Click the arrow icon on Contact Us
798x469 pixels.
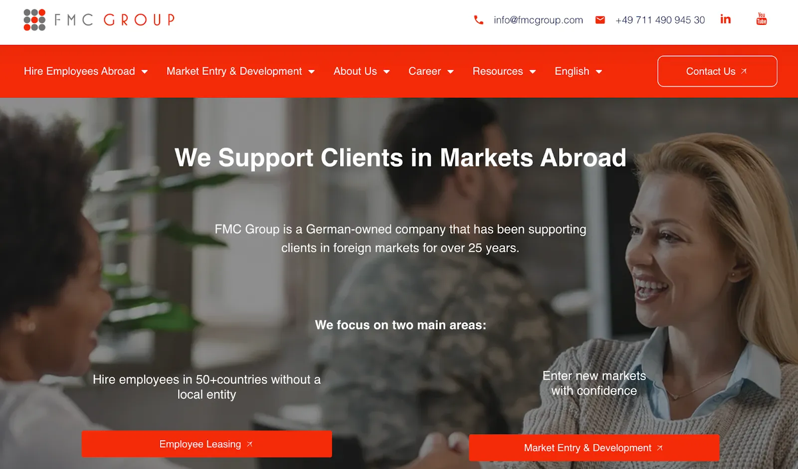pos(744,71)
